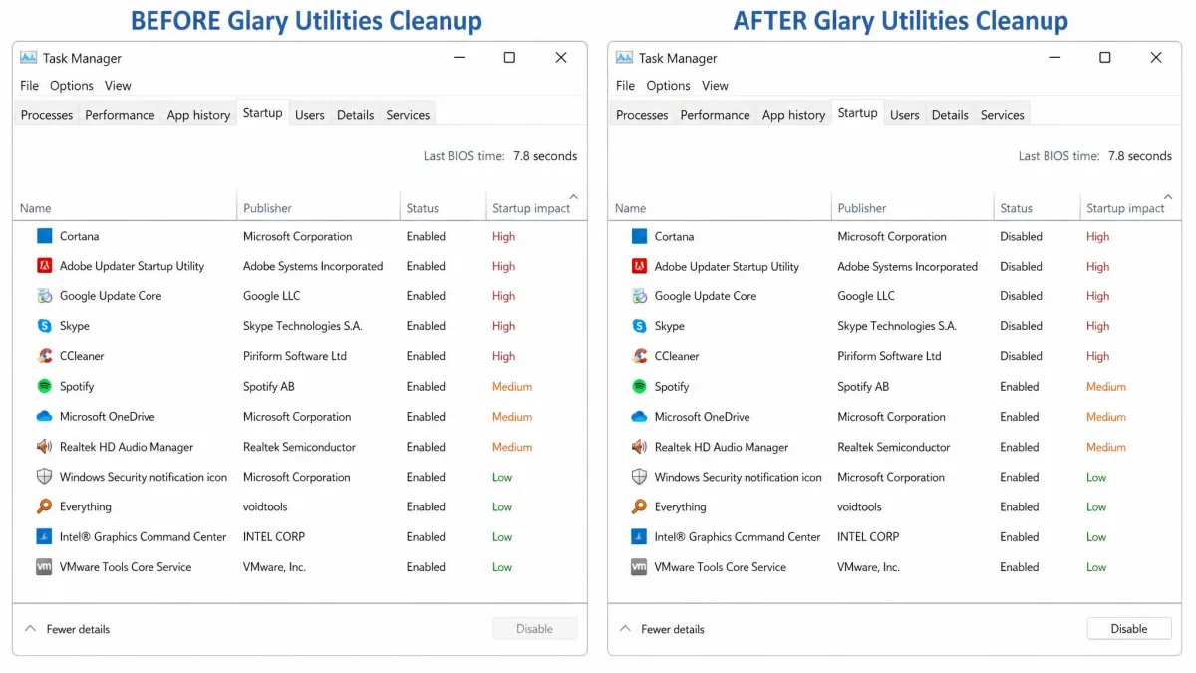
Task: Click Disabled status of Cortana in the AFTER window
Action: (1022, 236)
